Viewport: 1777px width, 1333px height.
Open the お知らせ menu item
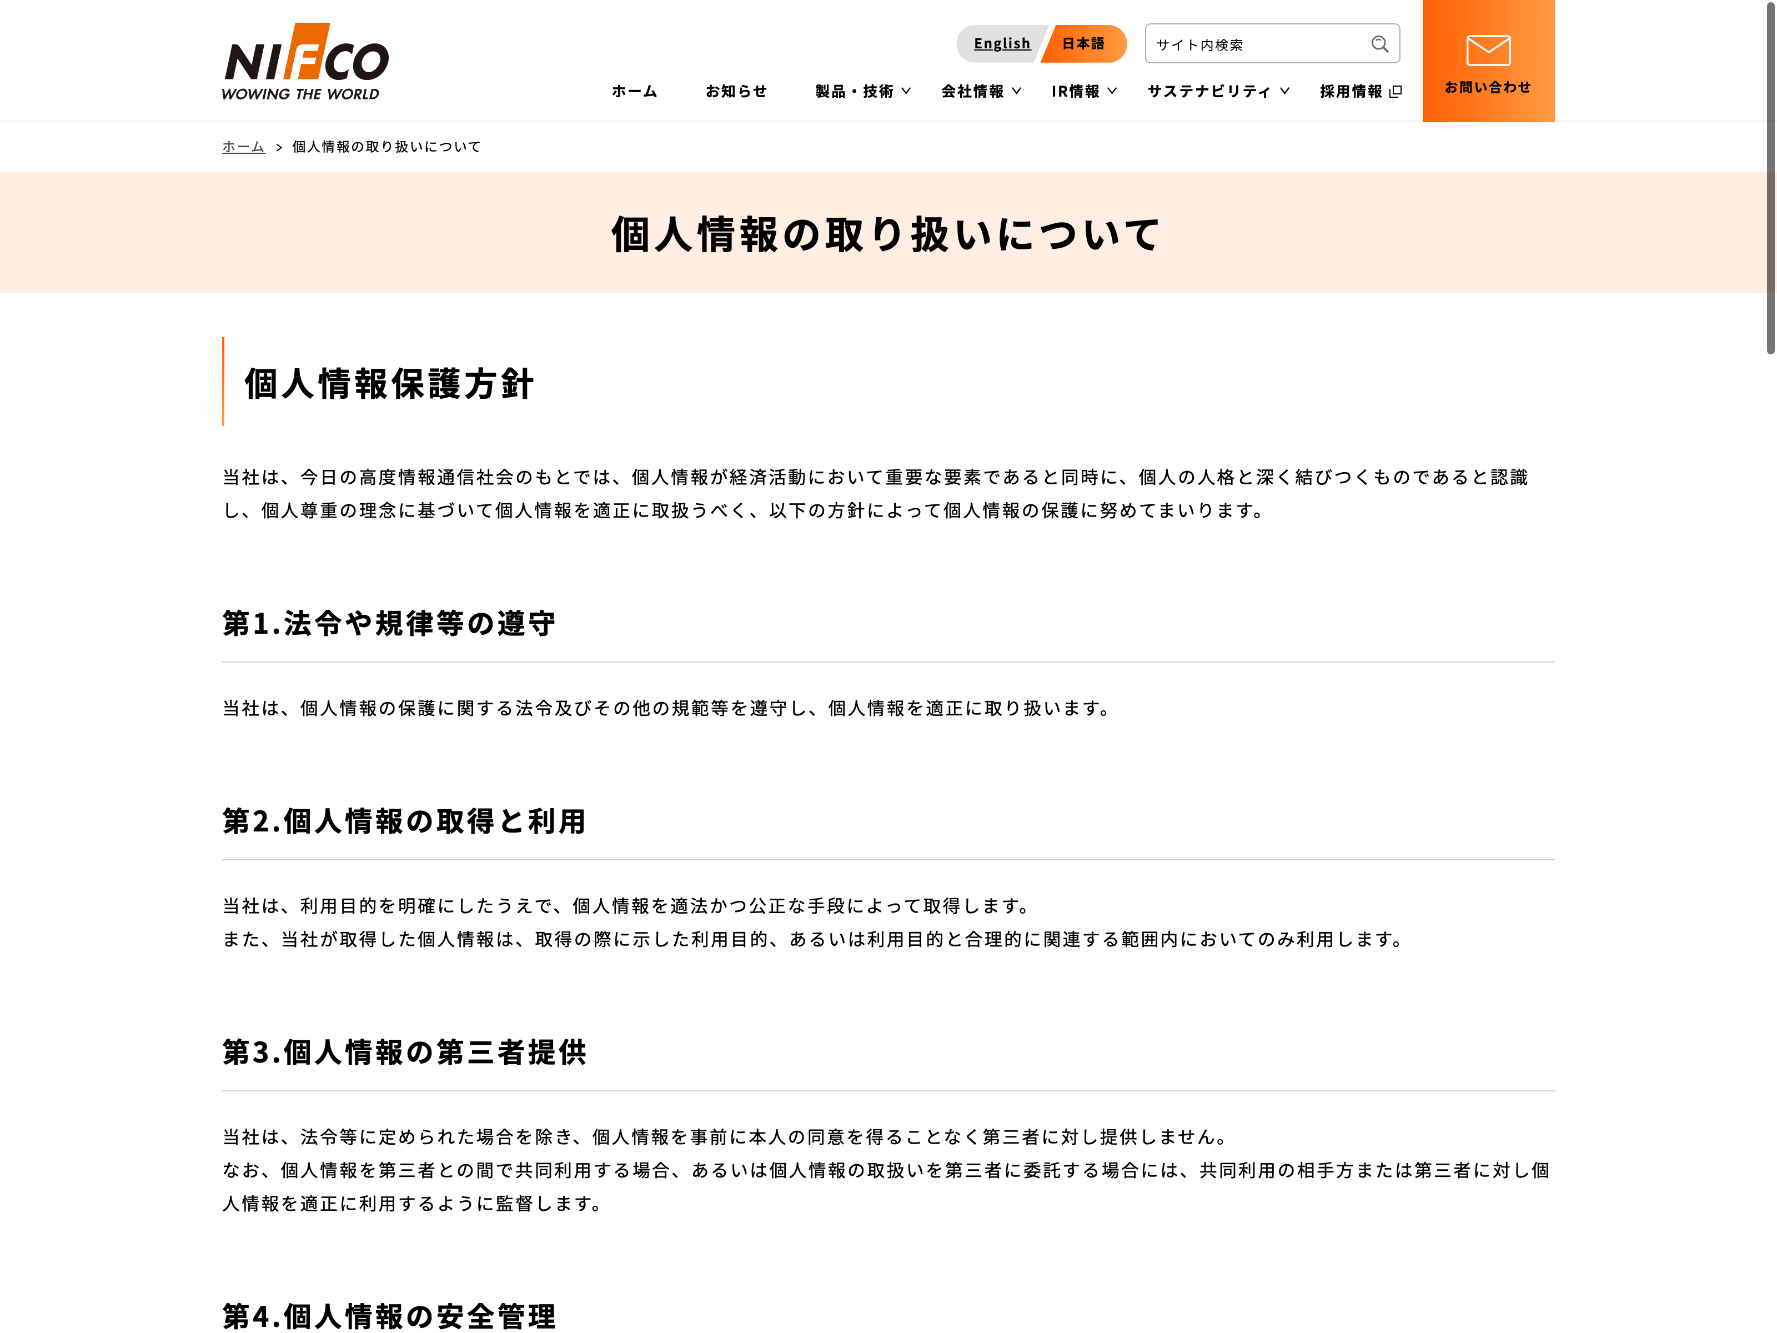[x=736, y=92]
